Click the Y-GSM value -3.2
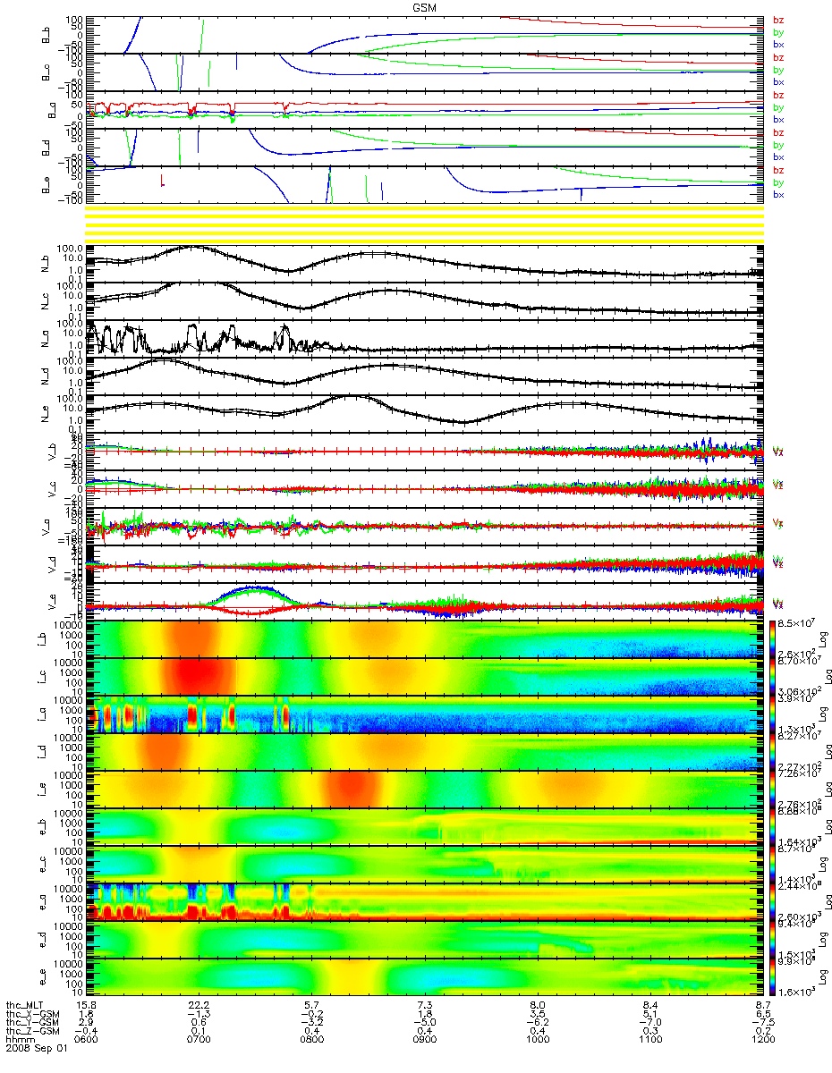The image size is (832, 1073). tap(311, 1021)
